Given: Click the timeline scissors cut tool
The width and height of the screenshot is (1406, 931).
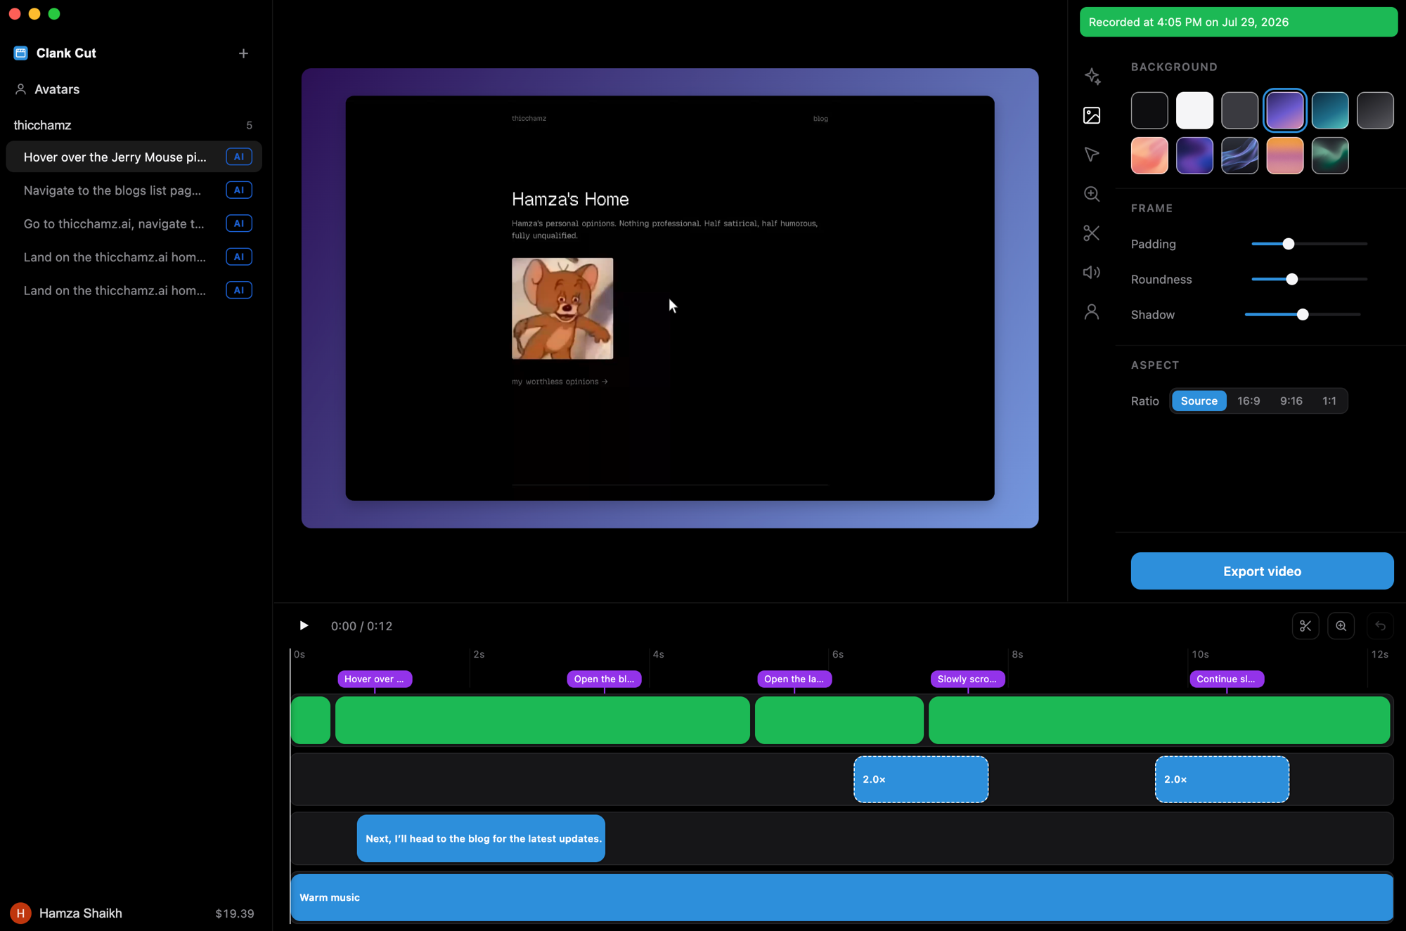Looking at the screenshot, I should [1305, 626].
